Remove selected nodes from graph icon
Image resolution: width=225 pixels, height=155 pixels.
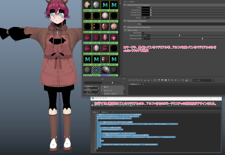(148, 80)
